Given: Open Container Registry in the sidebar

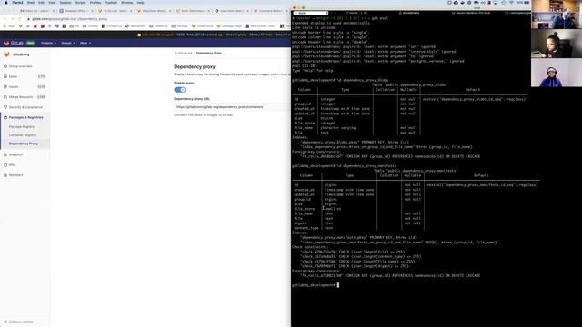Looking at the screenshot, I should click(x=23, y=135).
